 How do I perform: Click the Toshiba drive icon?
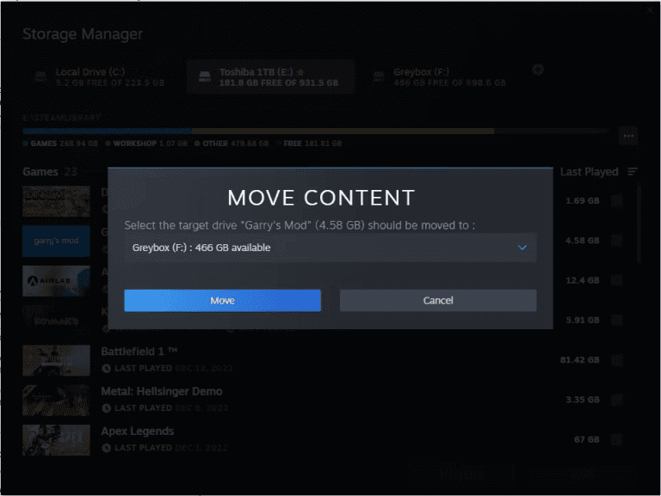[x=205, y=77]
